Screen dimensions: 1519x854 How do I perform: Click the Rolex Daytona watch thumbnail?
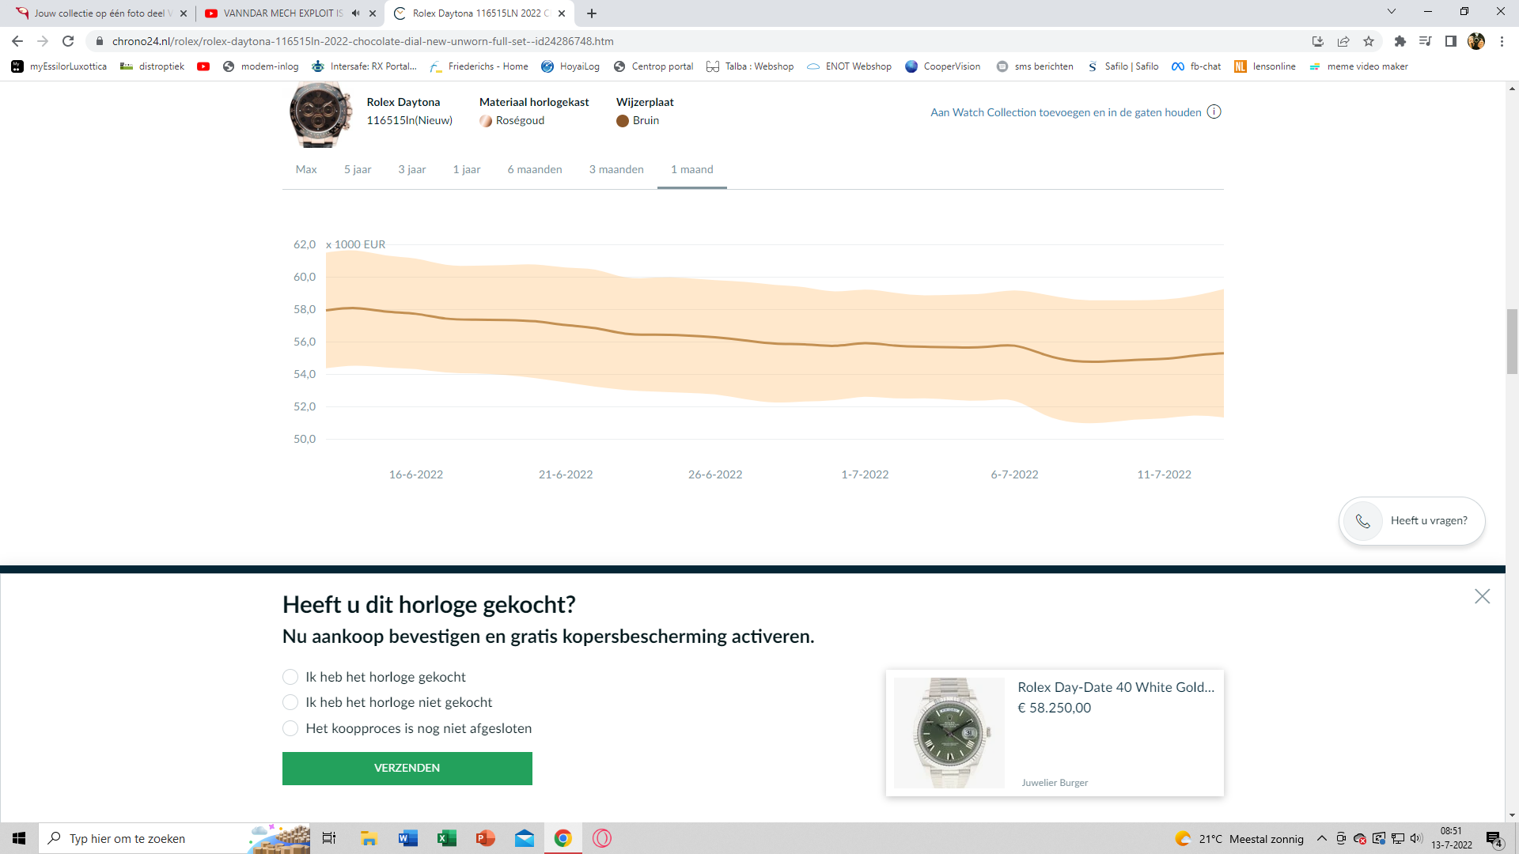pos(320,115)
